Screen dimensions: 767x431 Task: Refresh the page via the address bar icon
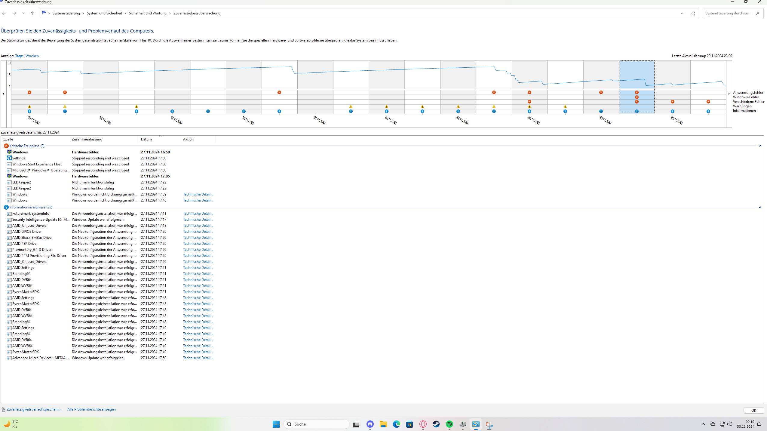pos(693,13)
